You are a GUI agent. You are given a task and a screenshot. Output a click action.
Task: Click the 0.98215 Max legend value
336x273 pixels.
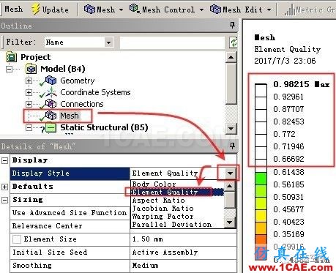coord(302,84)
